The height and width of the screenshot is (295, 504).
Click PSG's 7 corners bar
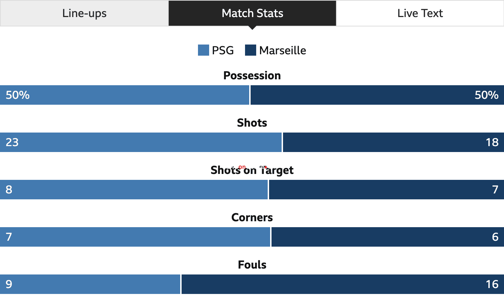135,237
